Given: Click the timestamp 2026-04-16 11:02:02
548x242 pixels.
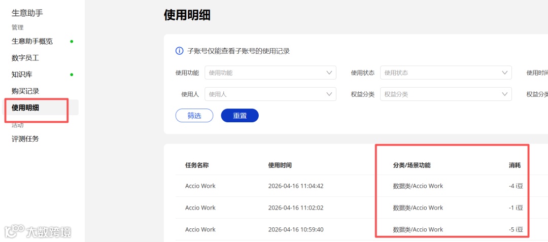Looking at the screenshot, I should [x=296, y=208].
